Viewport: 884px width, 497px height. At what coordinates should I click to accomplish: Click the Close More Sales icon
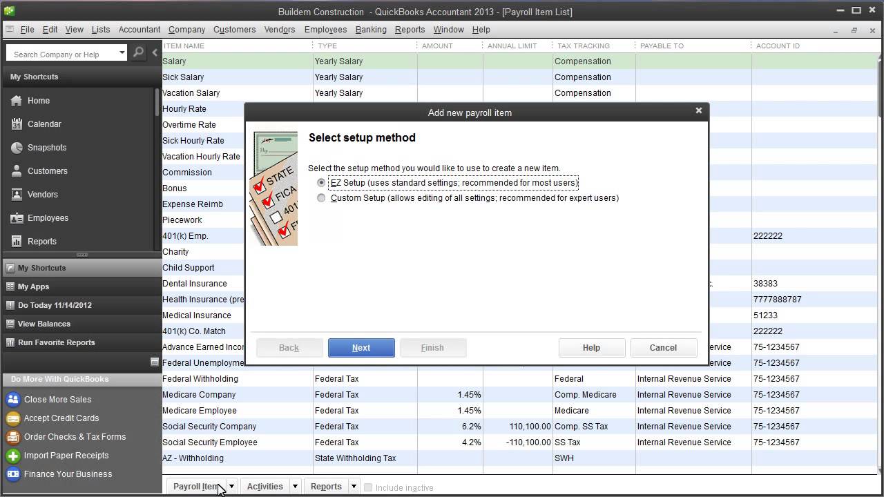coord(12,400)
